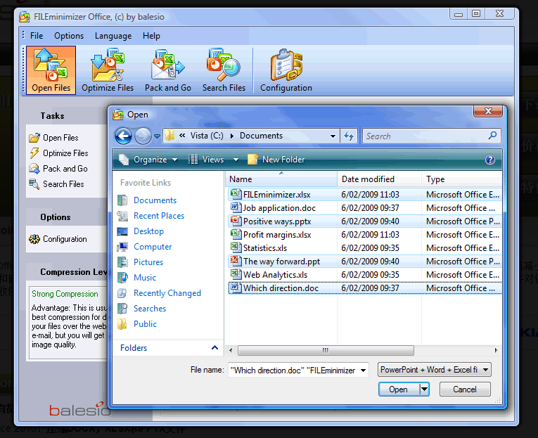This screenshot has height=438, width=538.
Task: Click Search Files in Tasks panel
Action: (57, 184)
